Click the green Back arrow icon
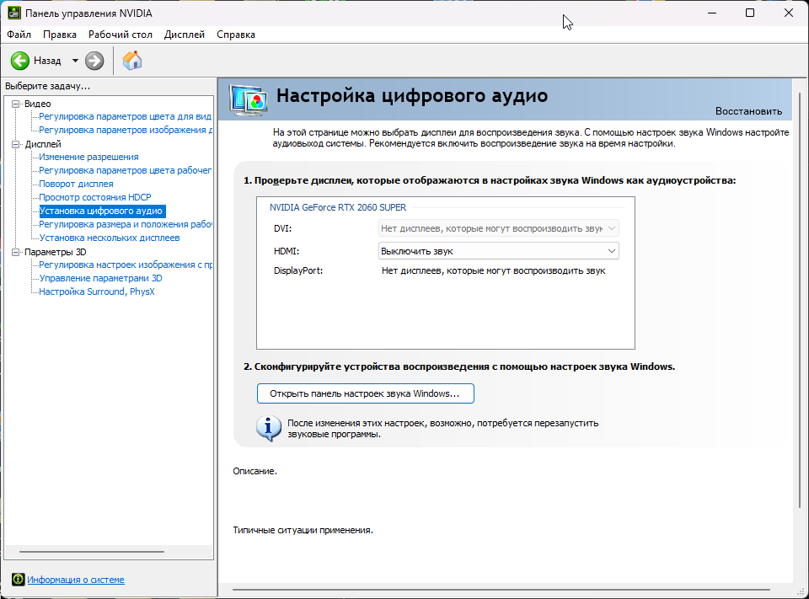Viewport: 809px width, 599px height. (x=20, y=61)
